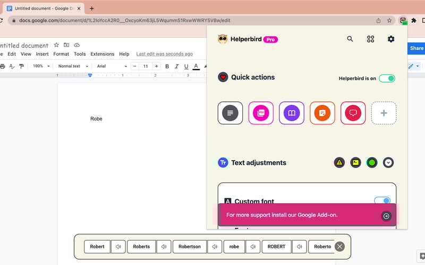
Task: Launch the gray text lines quick action
Action: 230,113
